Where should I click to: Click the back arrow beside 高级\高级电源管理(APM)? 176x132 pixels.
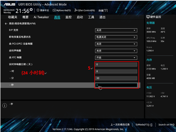[6, 24]
